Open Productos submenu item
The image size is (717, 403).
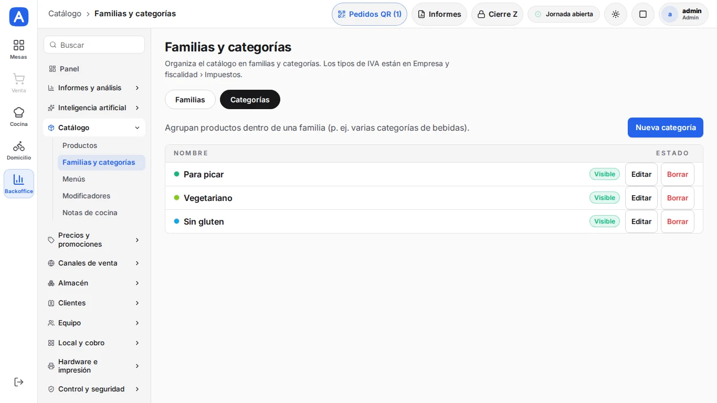click(x=101, y=145)
